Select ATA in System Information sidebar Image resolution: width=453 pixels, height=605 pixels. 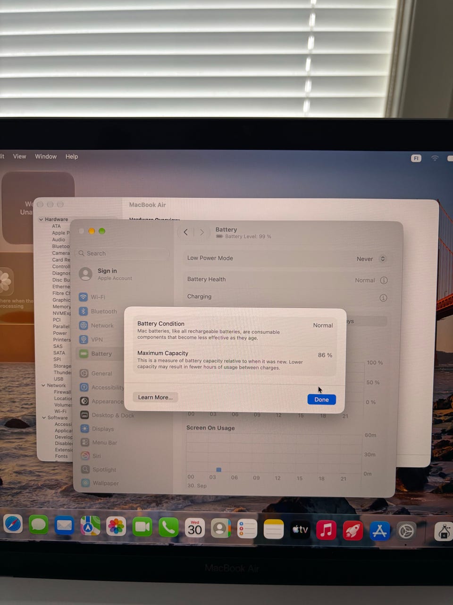coord(56,226)
